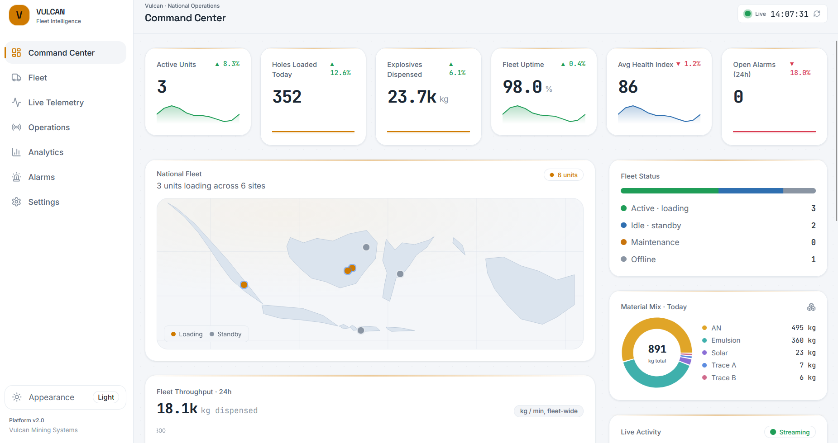Click the Fleet truck icon
The width and height of the screenshot is (838, 443).
[x=16, y=77]
